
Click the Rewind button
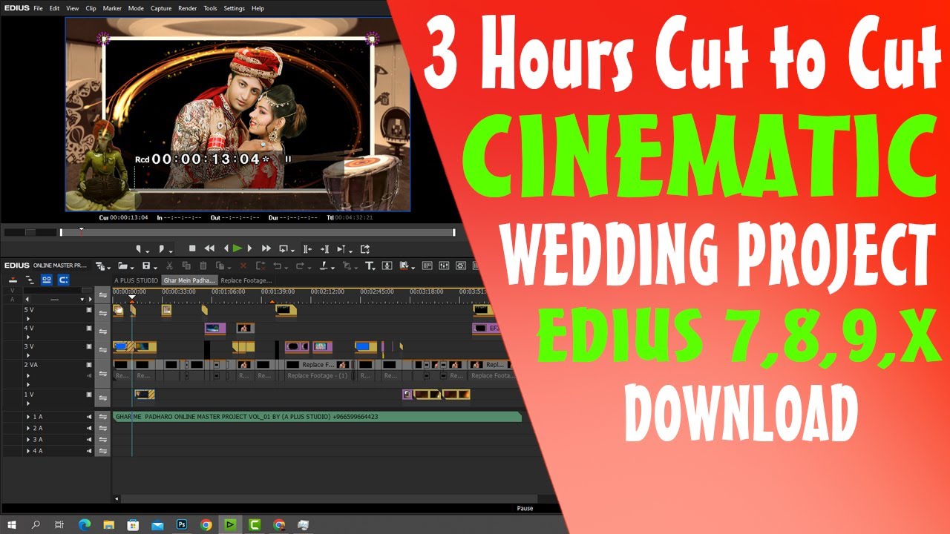click(209, 248)
